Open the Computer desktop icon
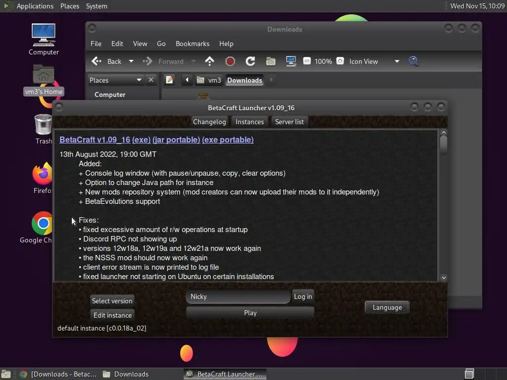The height and width of the screenshot is (380, 507). (44, 39)
